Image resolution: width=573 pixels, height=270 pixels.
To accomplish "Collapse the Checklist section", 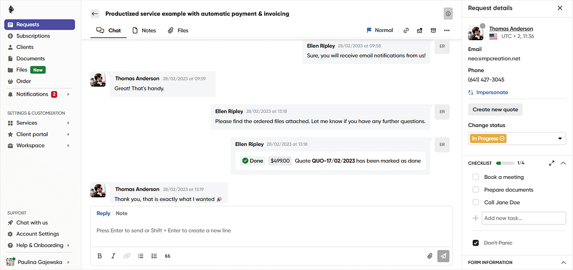I will pos(563,163).
